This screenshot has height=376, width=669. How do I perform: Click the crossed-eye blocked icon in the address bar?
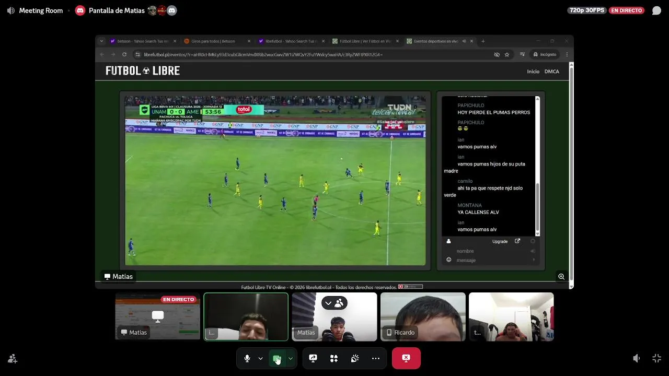pyautogui.click(x=497, y=54)
